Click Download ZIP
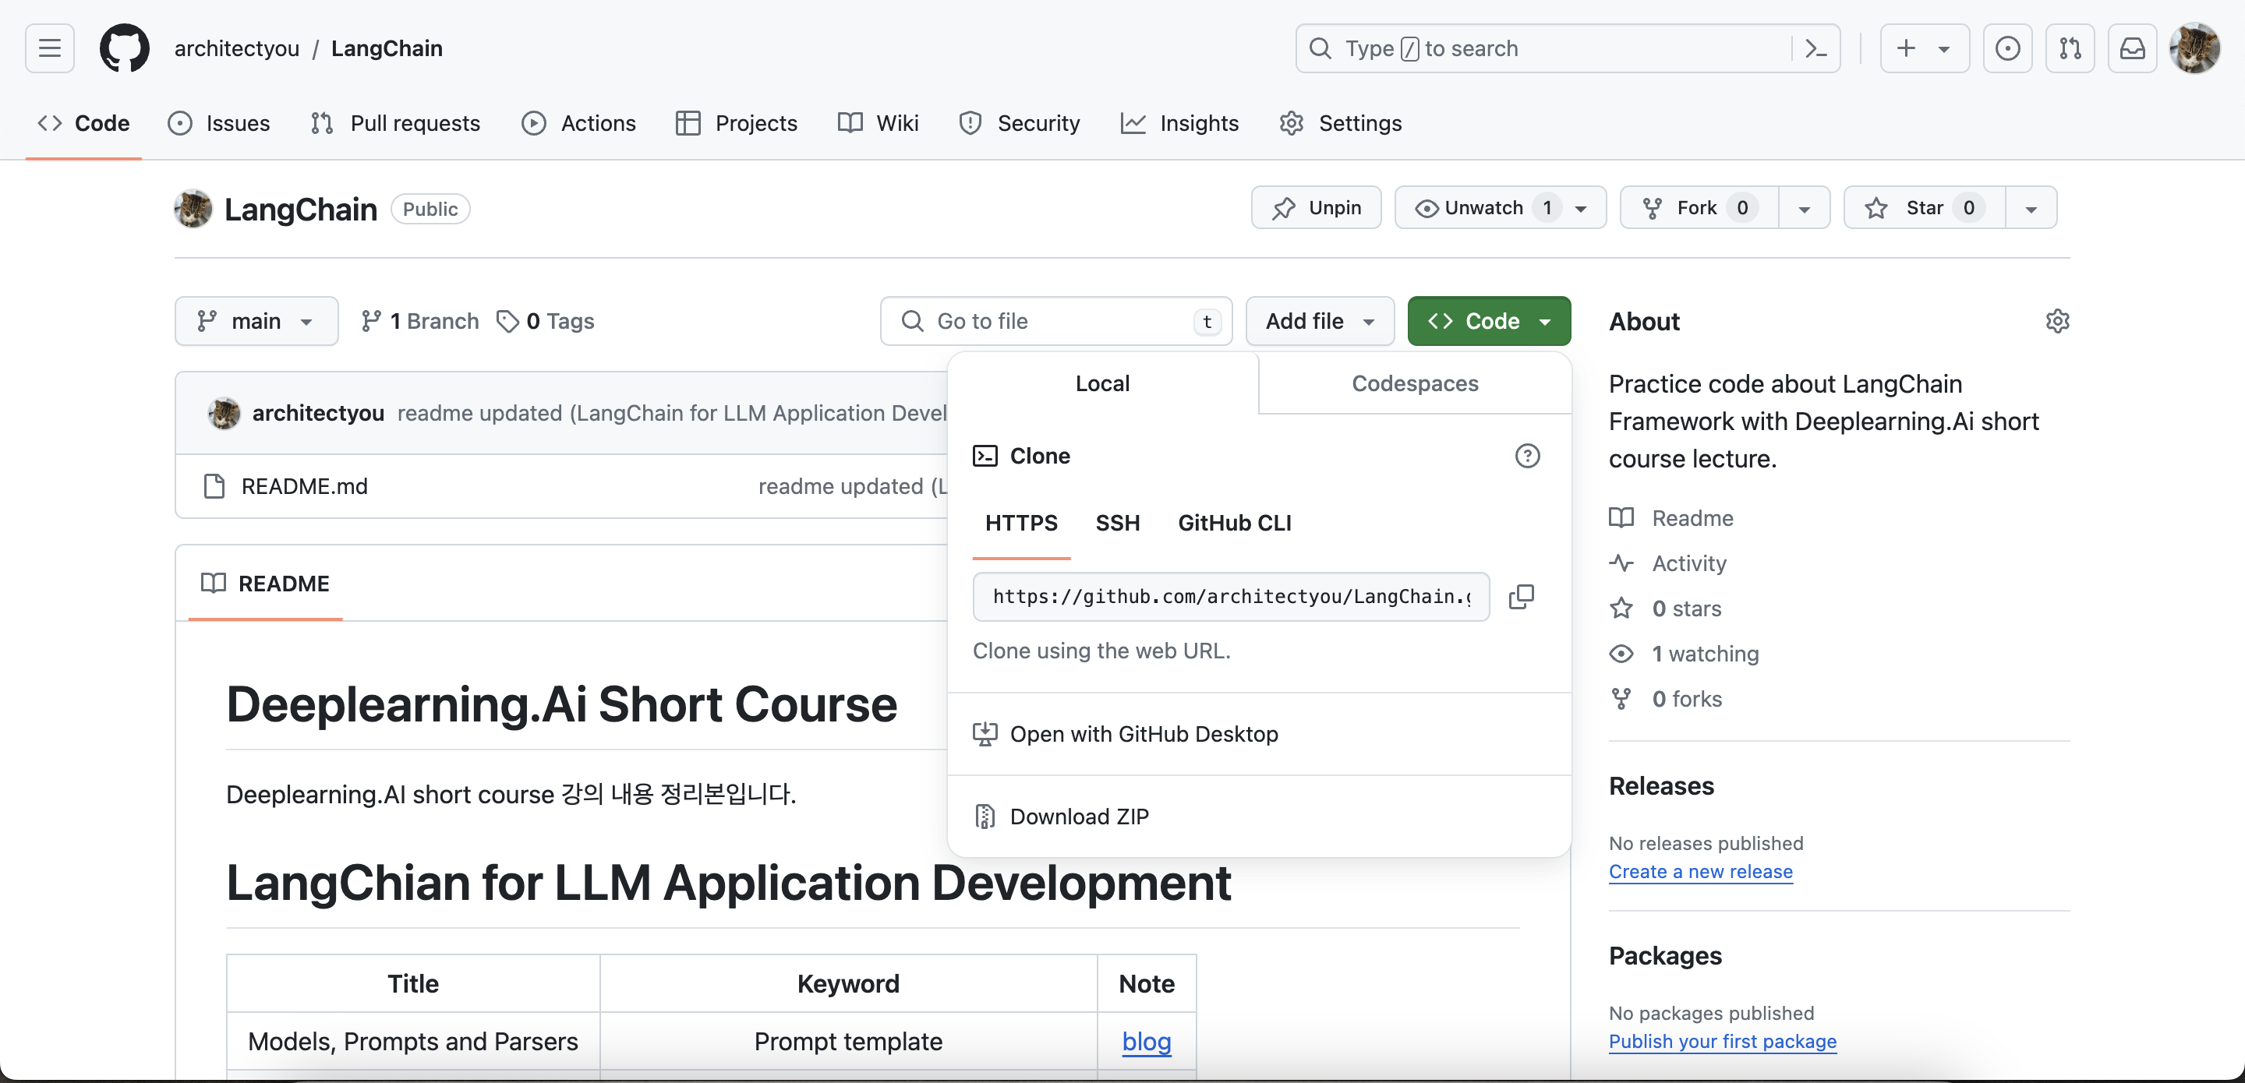2245x1083 pixels. (x=1079, y=817)
